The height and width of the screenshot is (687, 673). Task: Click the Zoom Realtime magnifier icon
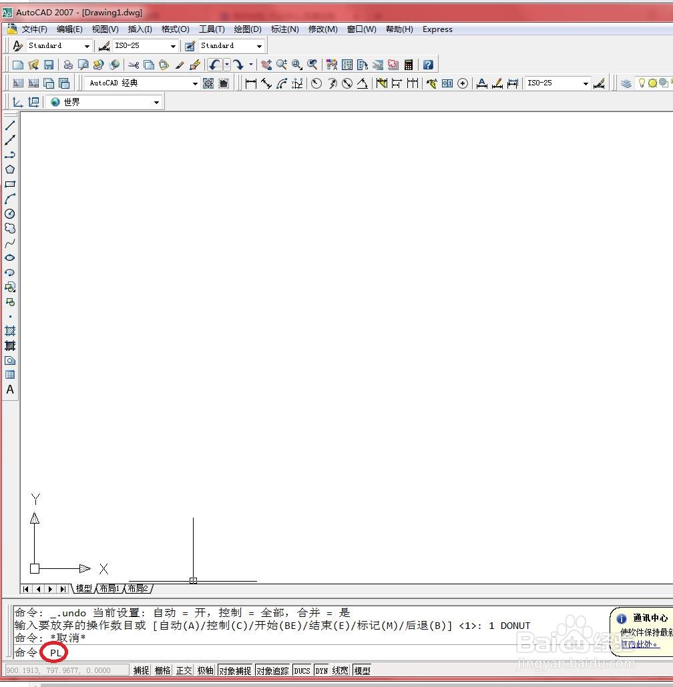click(282, 65)
